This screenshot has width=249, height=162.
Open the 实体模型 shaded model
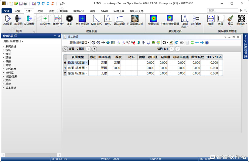click(x=29, y=20)
